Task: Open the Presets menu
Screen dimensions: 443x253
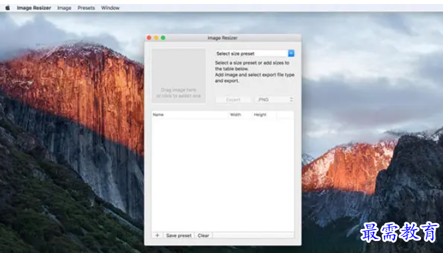Action: pos(86,8)
